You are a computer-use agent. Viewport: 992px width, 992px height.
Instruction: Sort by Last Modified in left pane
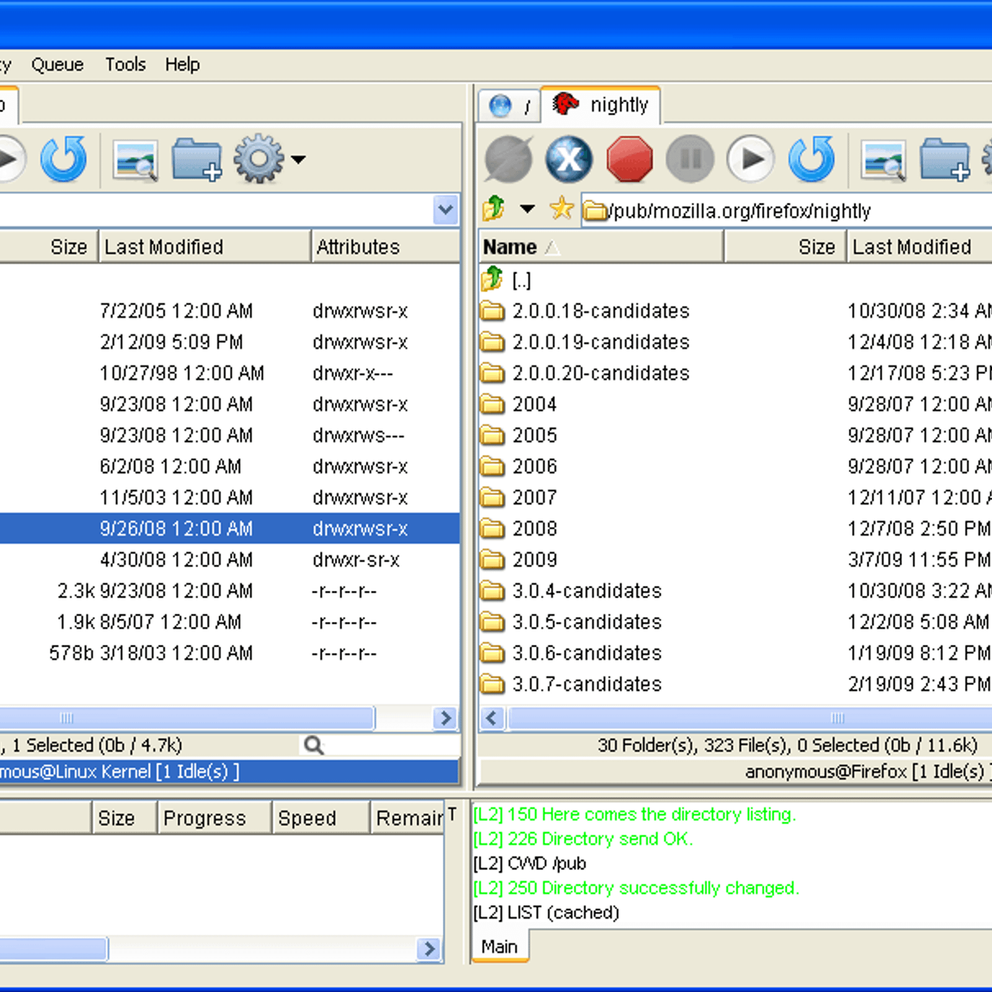[205, 247]
